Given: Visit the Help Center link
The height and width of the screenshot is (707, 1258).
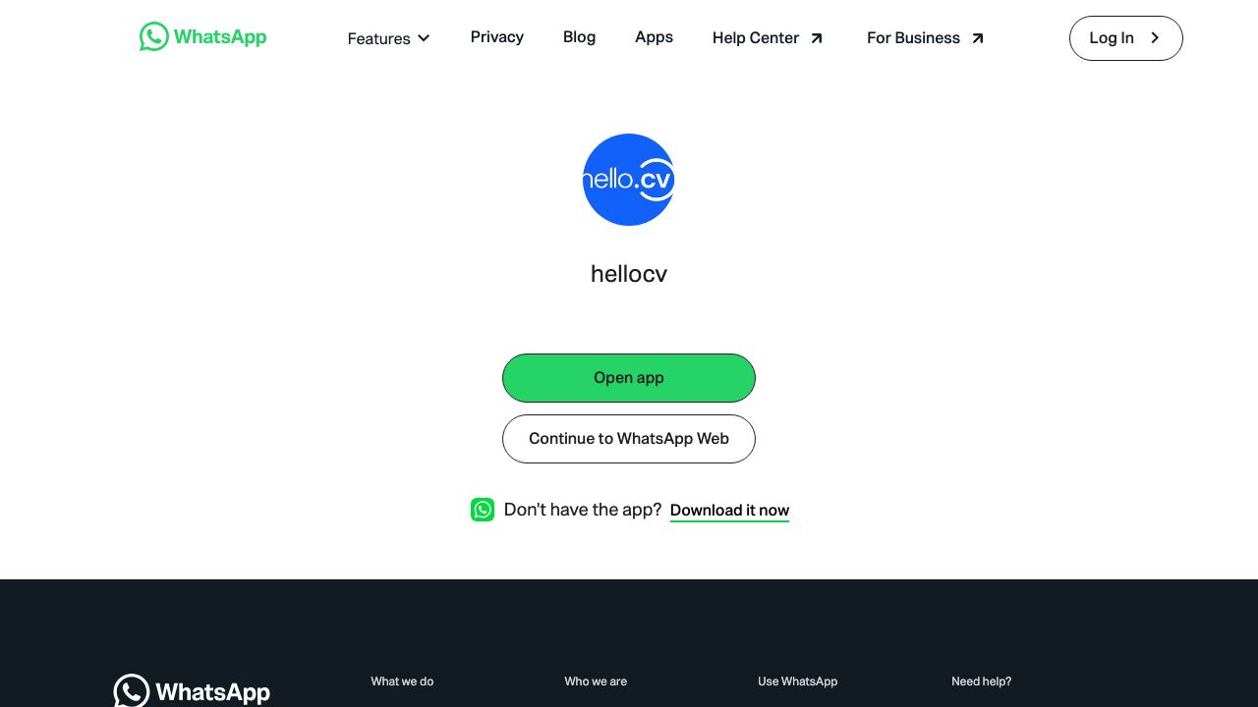Looking at the screenshot, I should point(769,38).
